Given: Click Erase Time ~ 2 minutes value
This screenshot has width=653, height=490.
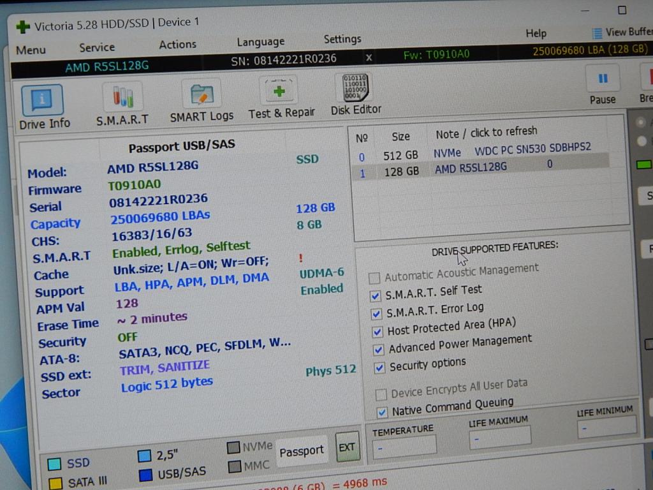Looking at the screenshot, I should 152,319.
